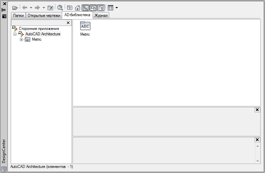
Task: Toggle the Tree View toolbar button
Action: (86, 8)
